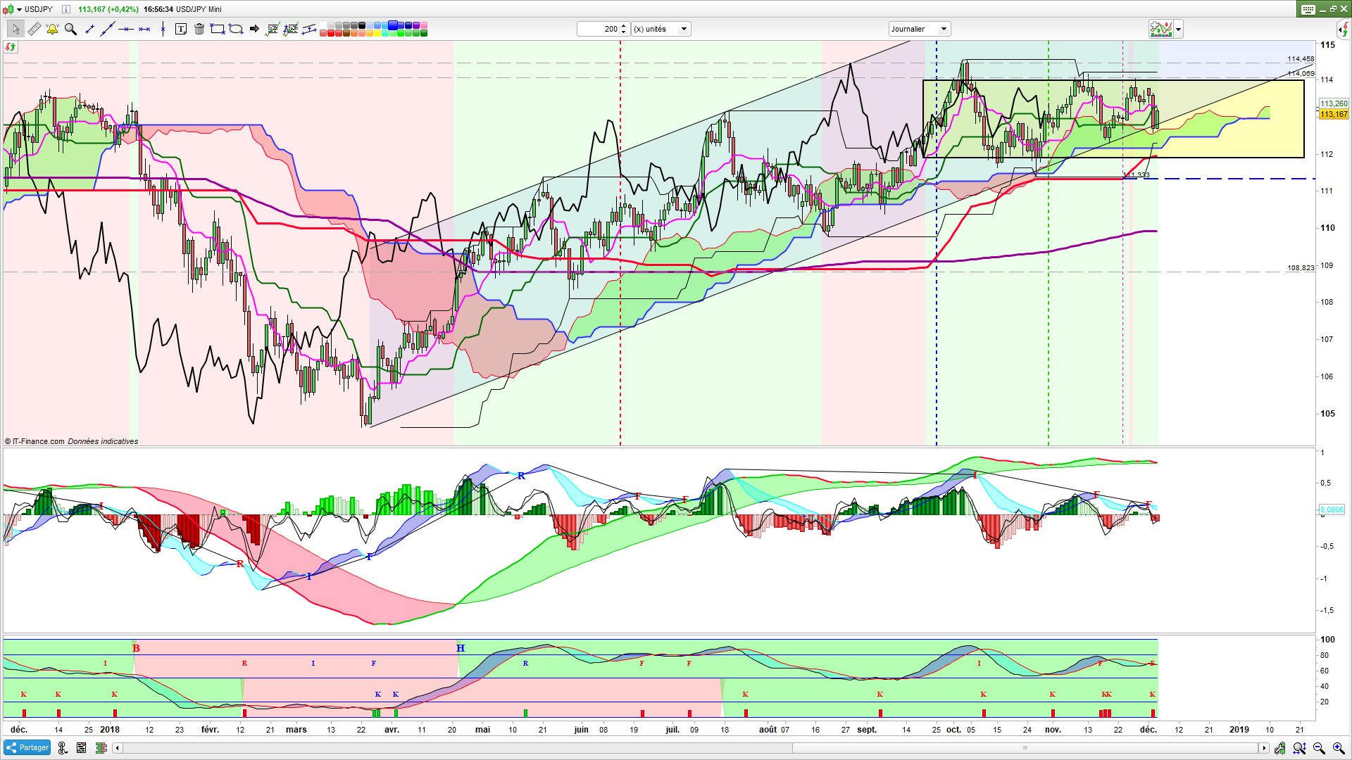Click the 111,333 level label on chart
The width and height of the screenshot is (1352, 760).
(x=1137, y=175)
